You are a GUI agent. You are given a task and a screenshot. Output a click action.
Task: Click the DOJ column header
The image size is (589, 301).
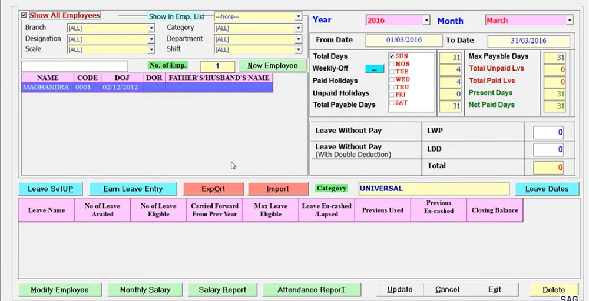point(122,78)
